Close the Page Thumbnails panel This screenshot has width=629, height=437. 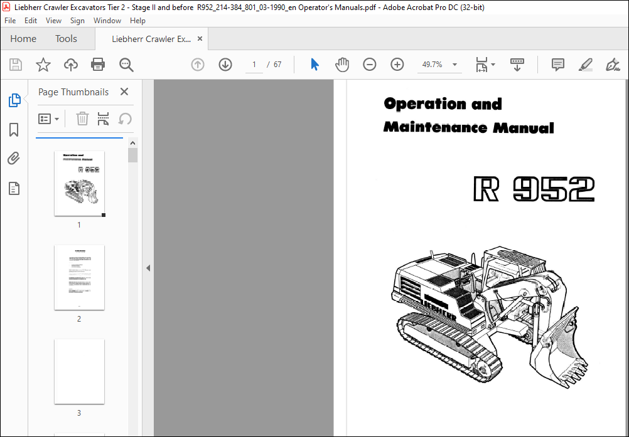(x=124, y=92)
